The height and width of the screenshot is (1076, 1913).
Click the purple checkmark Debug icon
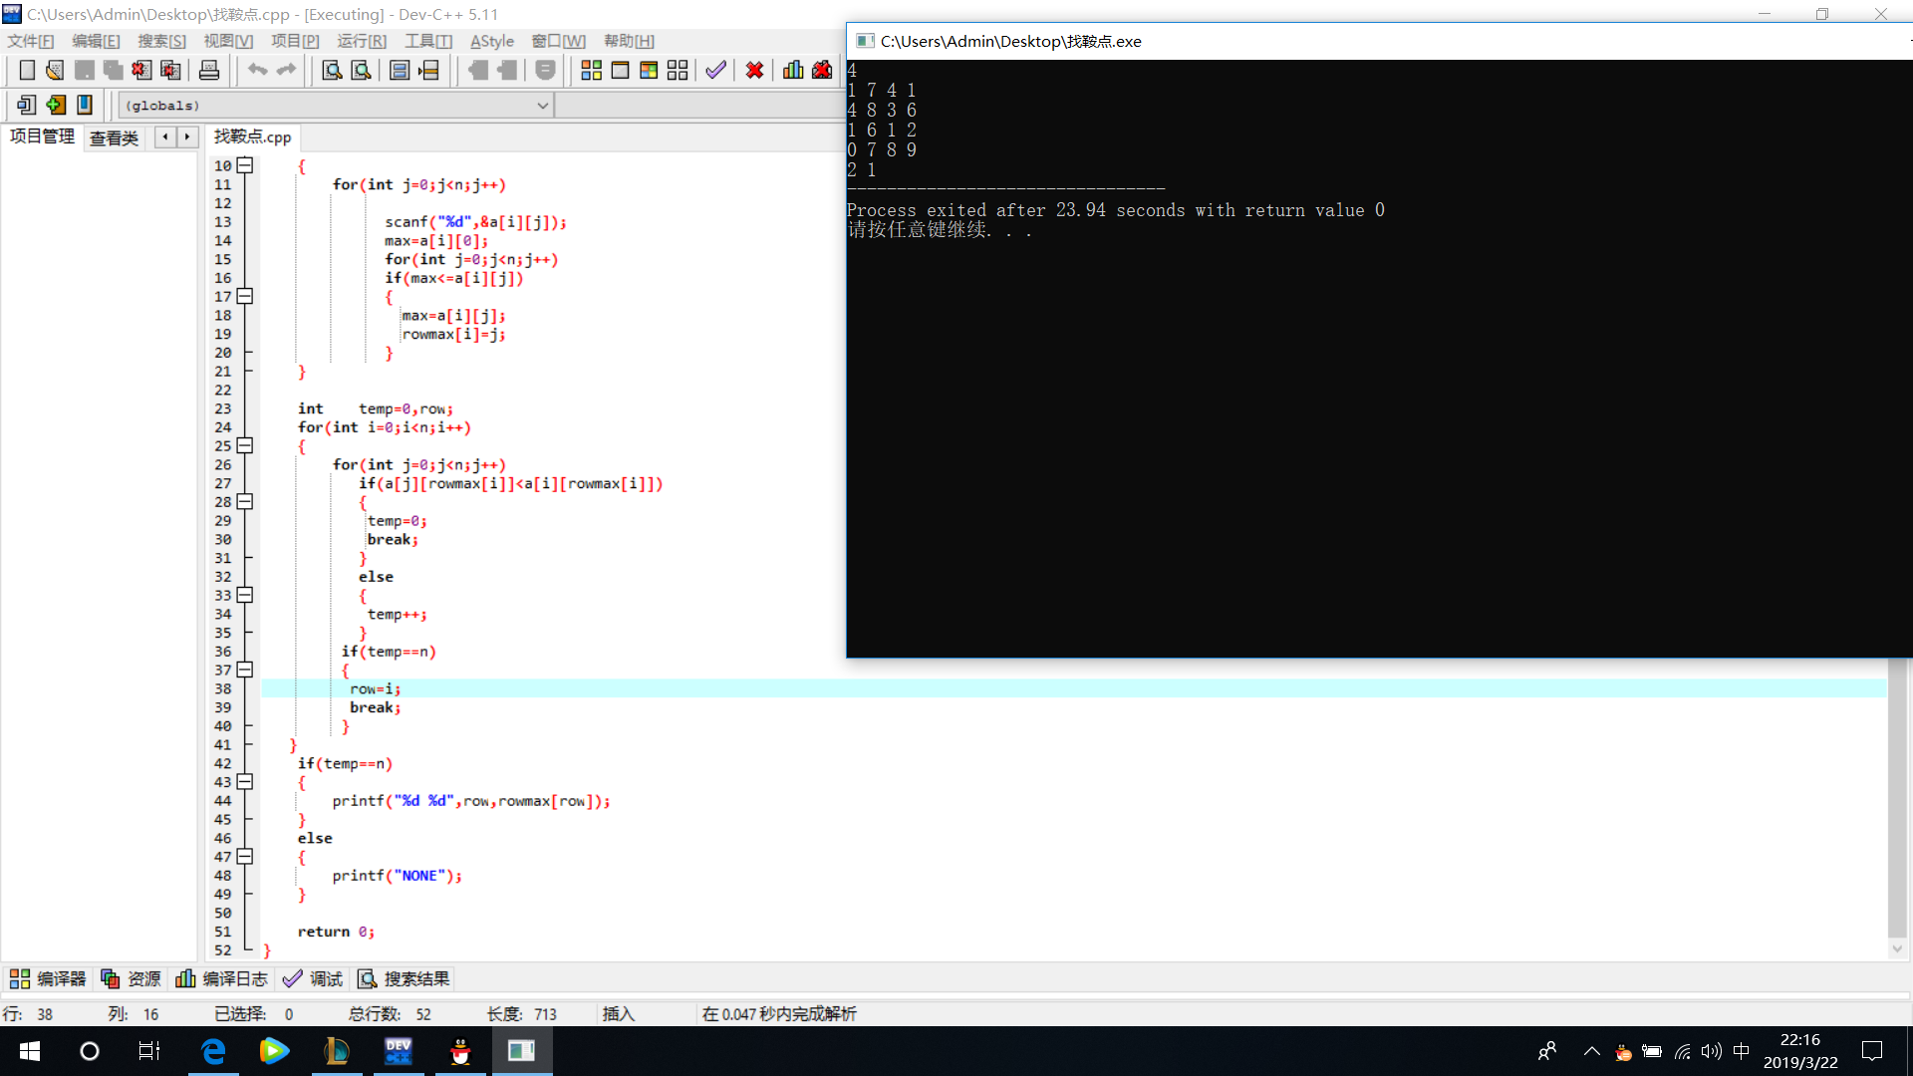(x=715, y=70)
